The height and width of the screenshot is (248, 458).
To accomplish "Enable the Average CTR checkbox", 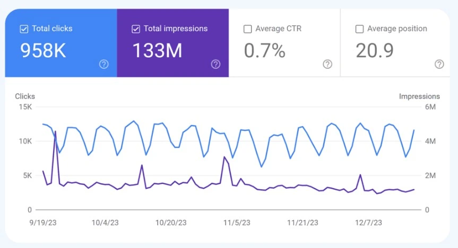I will [x=248, y=29].
